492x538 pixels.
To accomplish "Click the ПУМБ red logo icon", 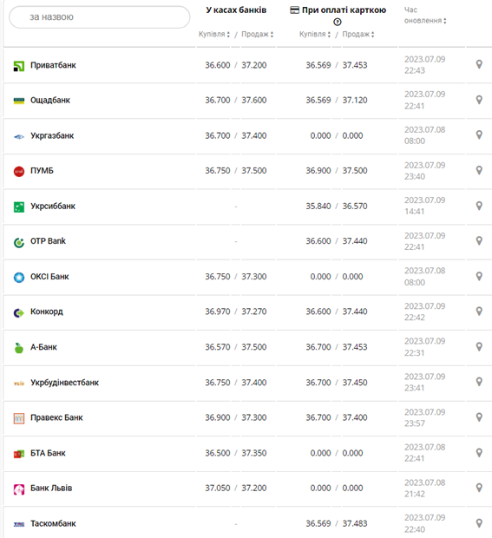I will click(x=19, y=171).
